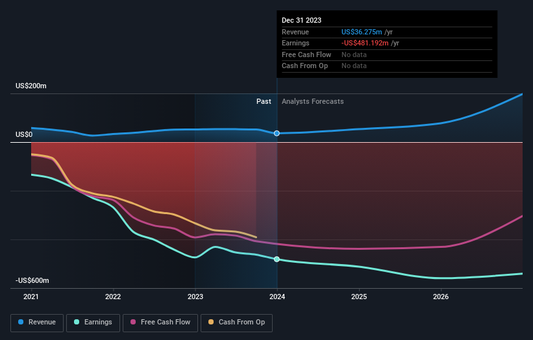Select the 2022 x-axis label
Image resolution: width=533 pixels, height=340 pixels.
113,297
